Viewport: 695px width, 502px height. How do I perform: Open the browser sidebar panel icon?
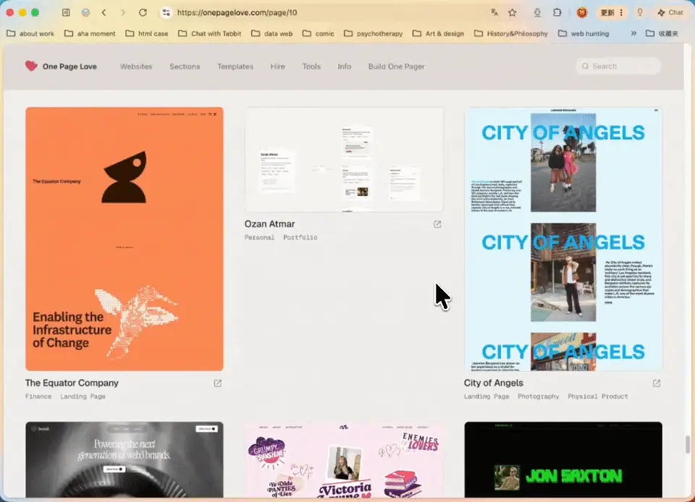[x=66, y=12]
